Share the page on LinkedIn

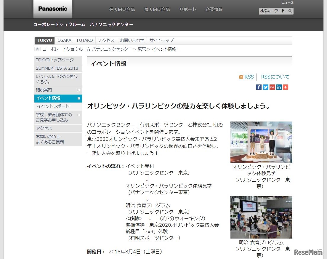(x=279, y=87)
